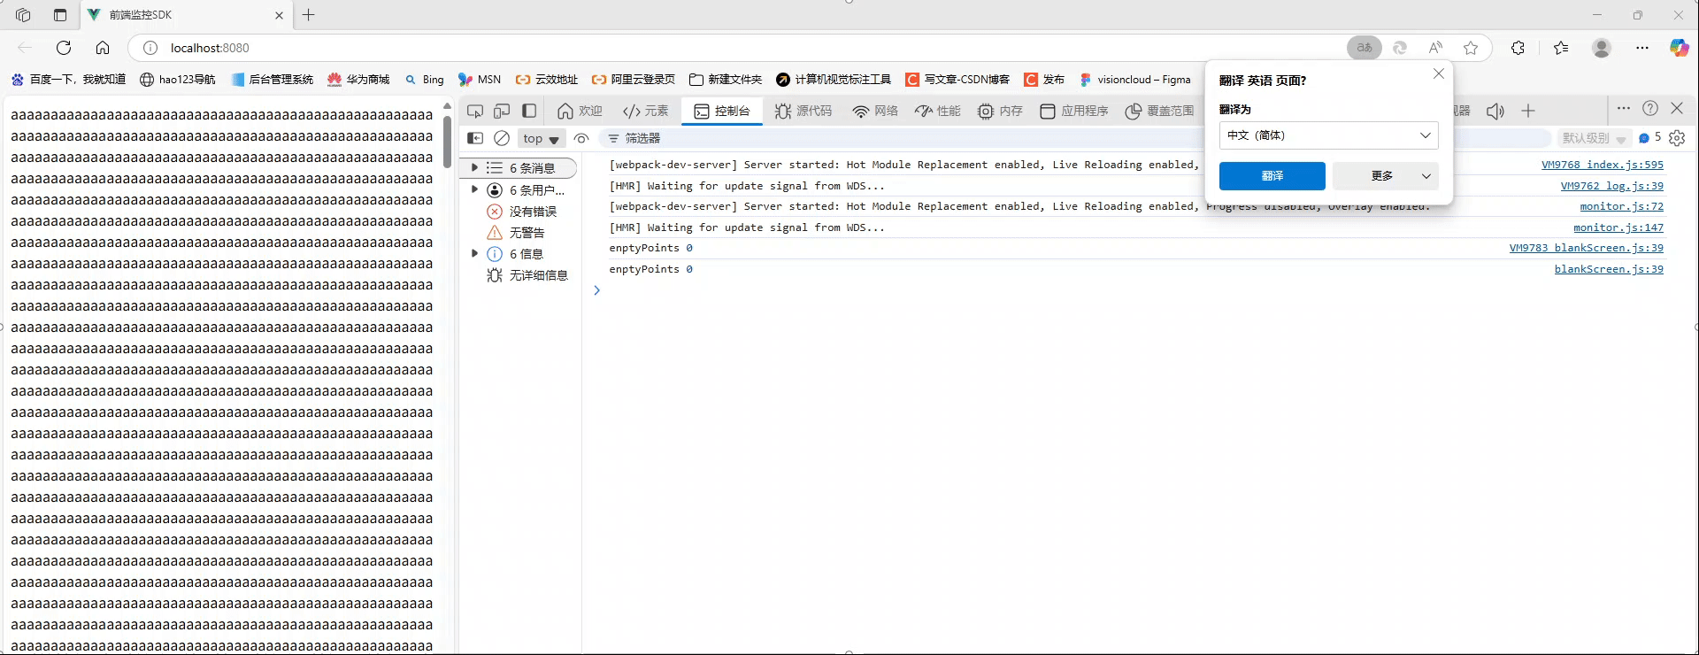Open DevTools three-dot customize menu

pos(1623,108)
